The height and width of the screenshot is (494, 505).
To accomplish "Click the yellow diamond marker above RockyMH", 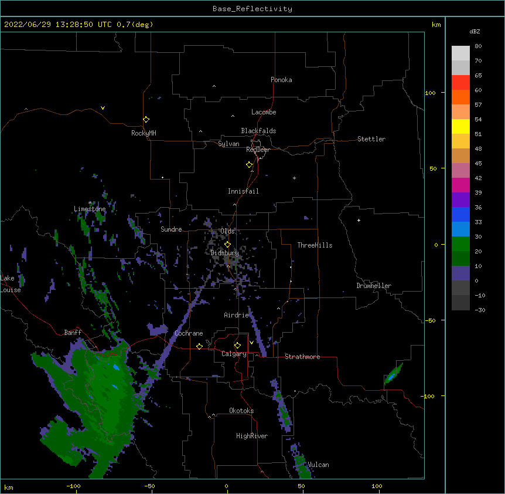I will click(x=146, y=120).
